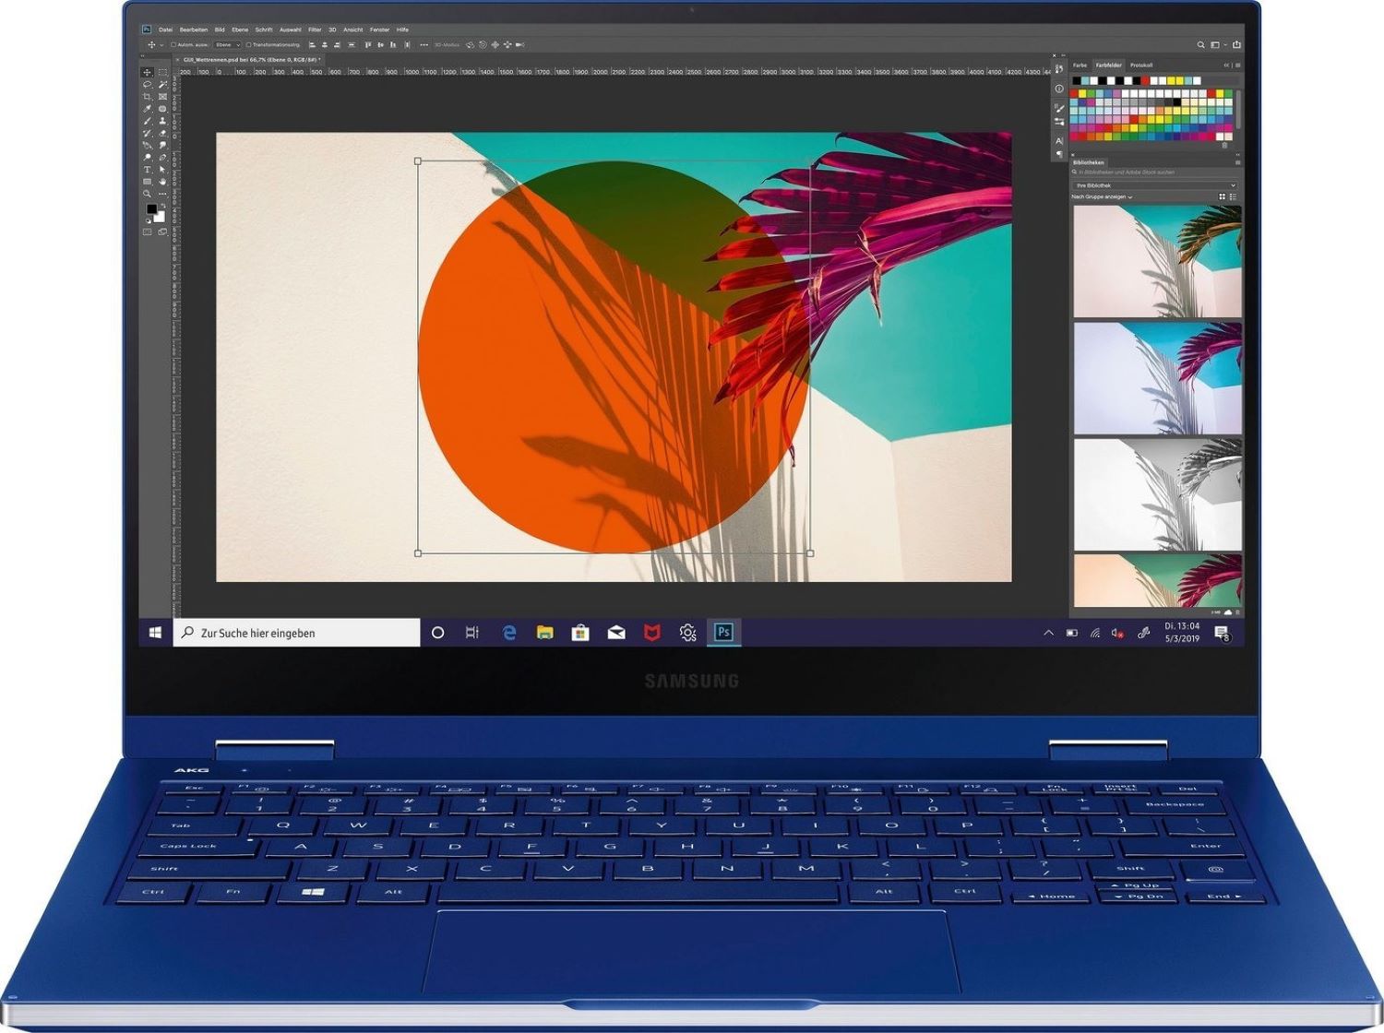Click the Windows Start button
1384x1033 pixels.
tap(153, 632)
